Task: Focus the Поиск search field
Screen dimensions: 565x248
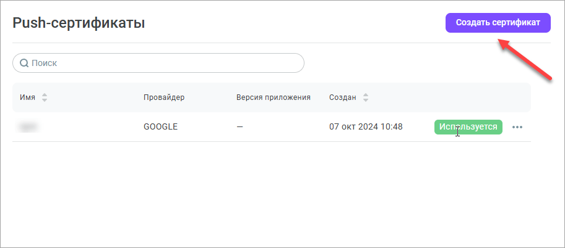Action: [158, 64]
